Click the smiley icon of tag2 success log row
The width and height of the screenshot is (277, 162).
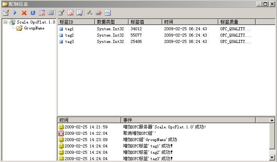pyautogui.click(x=61, y=152)
